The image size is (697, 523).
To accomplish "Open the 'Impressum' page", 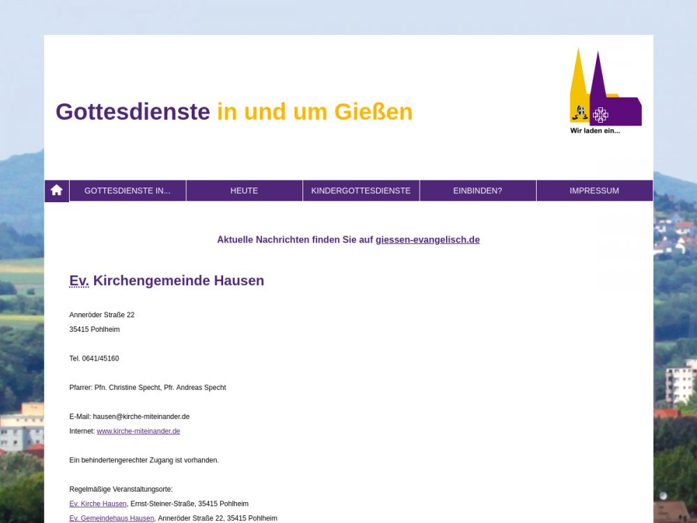I will coord(594,190).
